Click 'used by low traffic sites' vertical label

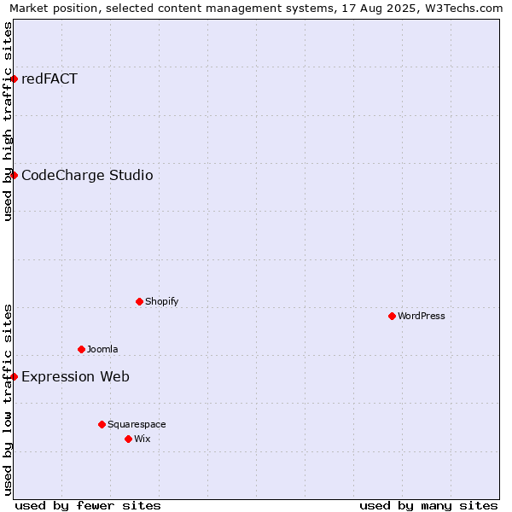point(8,400)
